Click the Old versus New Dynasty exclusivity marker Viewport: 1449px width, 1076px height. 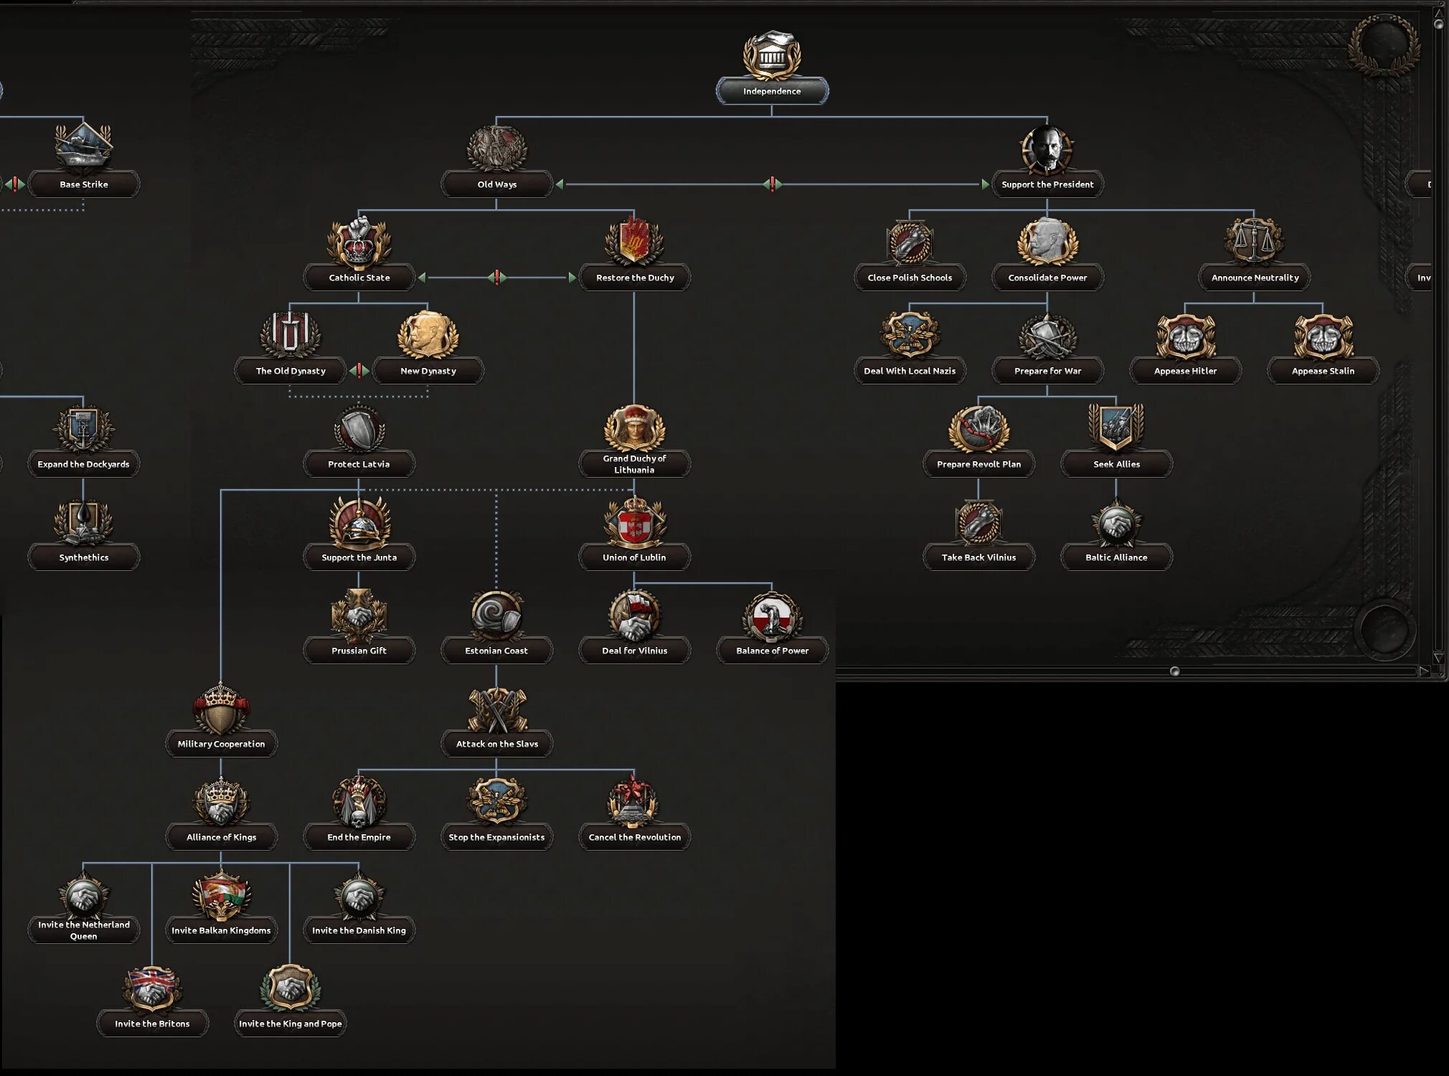pyautogui.click(x=359, y=371)
